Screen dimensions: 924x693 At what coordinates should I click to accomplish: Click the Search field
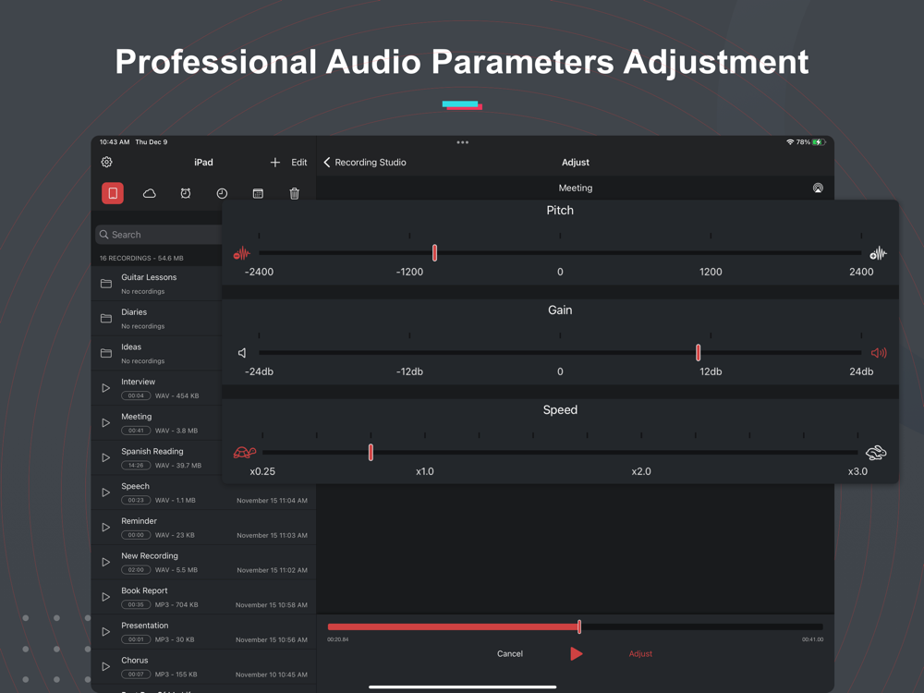click(159, 235)
